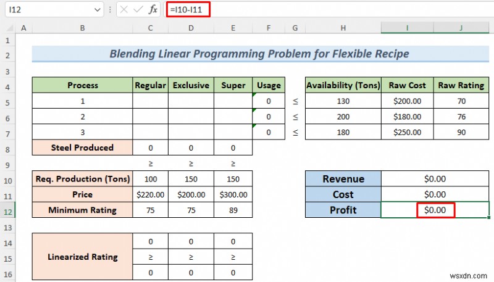Click price cell $300.00
494x282 pixels.
click(233, 194)
